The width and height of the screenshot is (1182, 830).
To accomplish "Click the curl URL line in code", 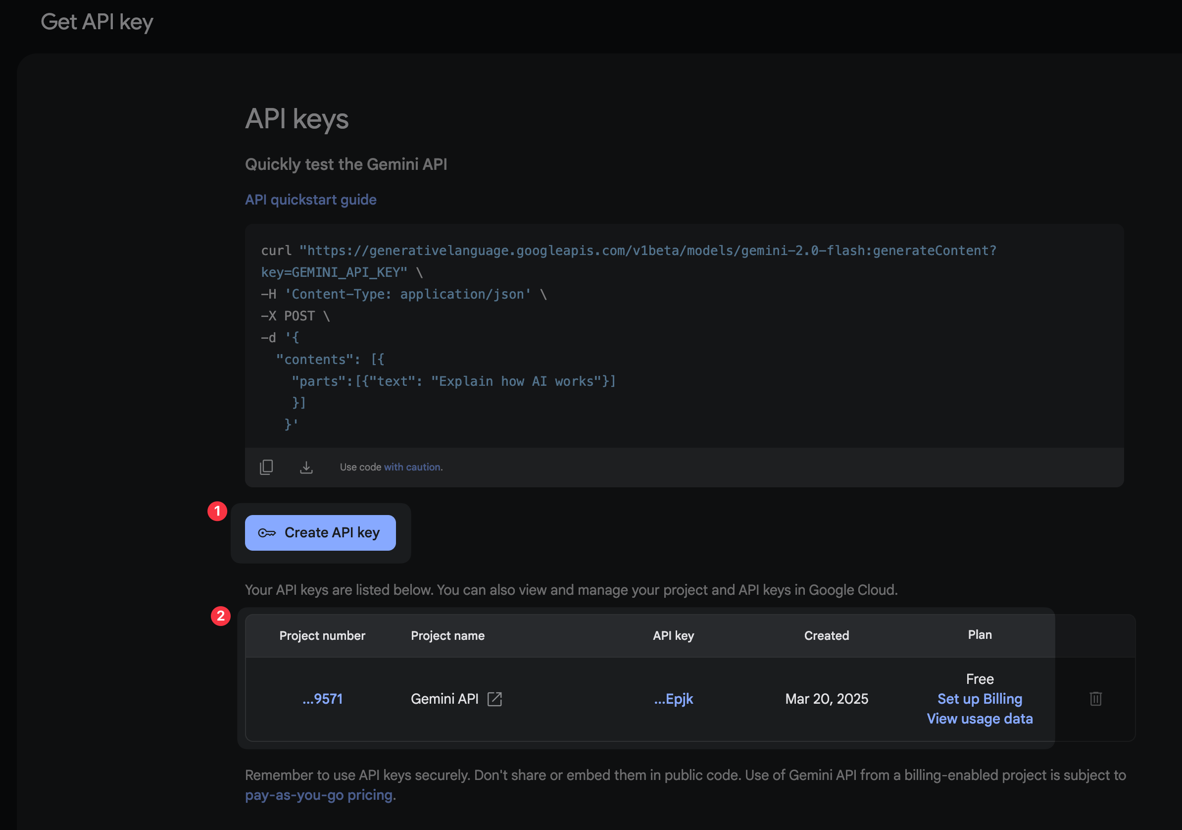I will click(629, 251).
